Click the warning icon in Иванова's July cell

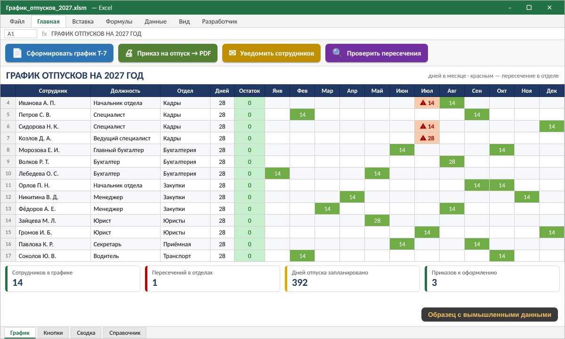(423, 103)
